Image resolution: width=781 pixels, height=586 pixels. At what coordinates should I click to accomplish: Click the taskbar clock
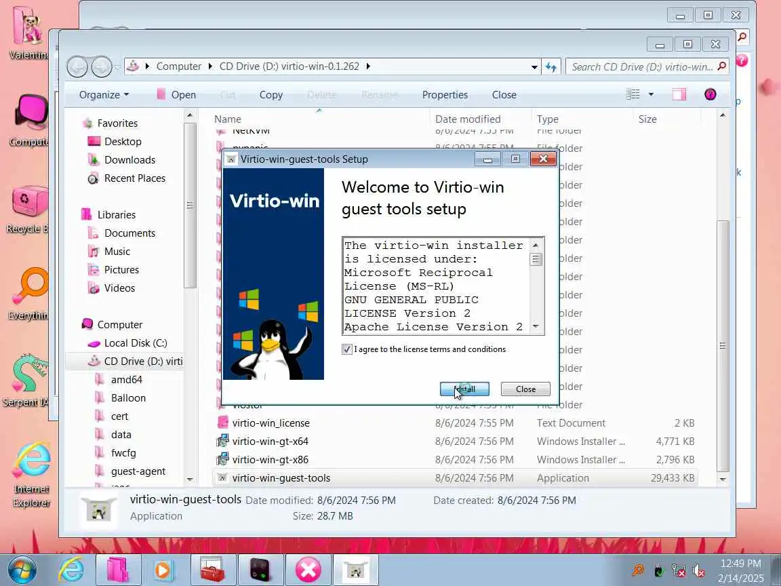click(740, 571)
